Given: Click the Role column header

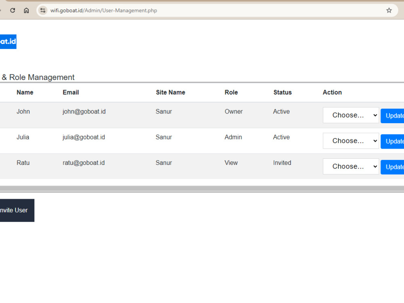Looking at the screenshot, I should [231, 92].
